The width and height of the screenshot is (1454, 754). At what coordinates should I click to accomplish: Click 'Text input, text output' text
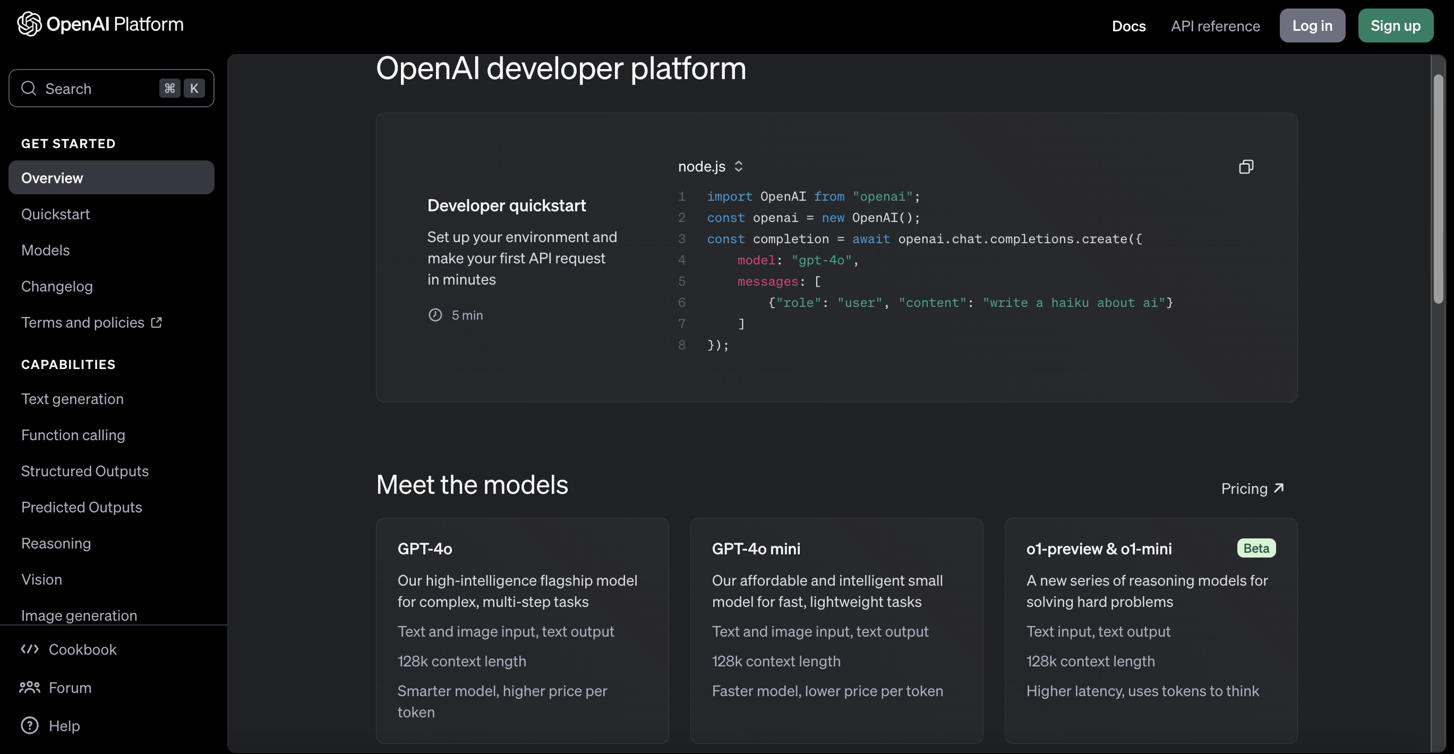(x=1098, y=631)
